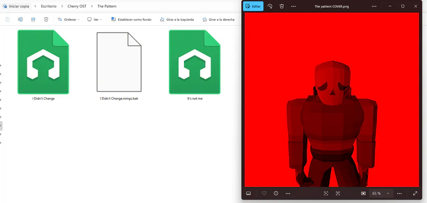The image size is (427, 203).
Task: Click the scan text icon in Photos
Action: click(338, 193)
